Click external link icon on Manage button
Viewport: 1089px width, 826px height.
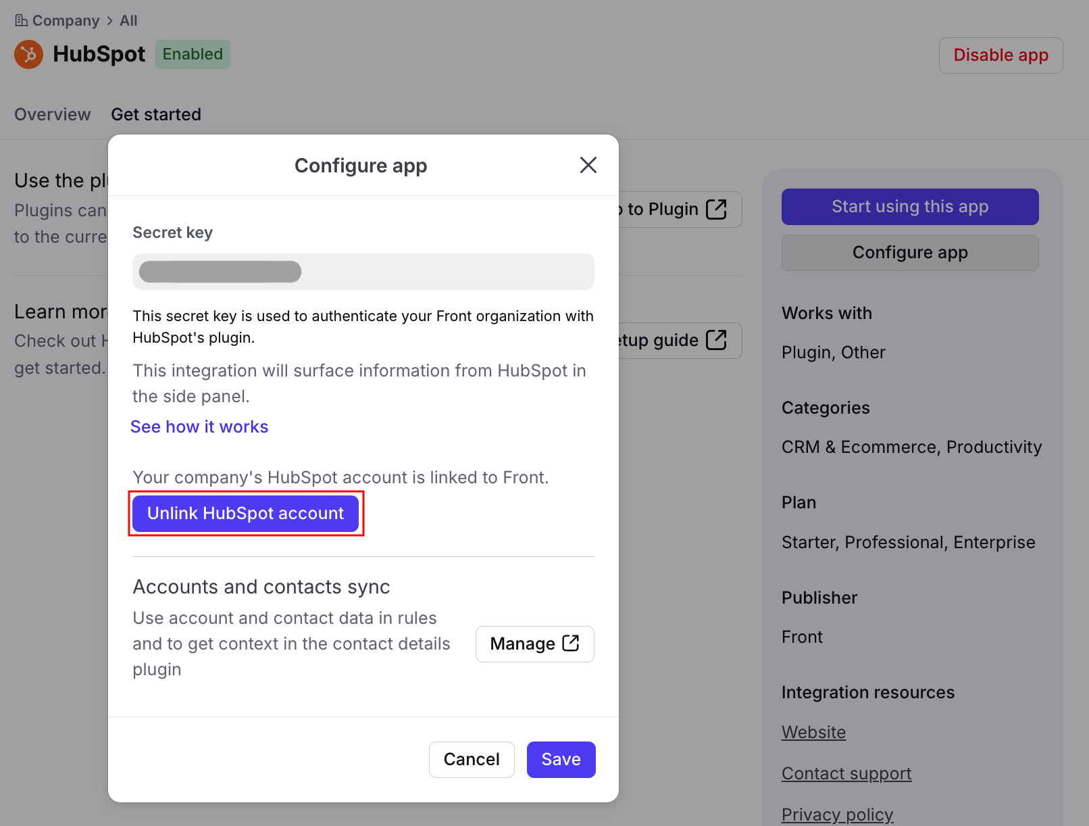(571, 643)
